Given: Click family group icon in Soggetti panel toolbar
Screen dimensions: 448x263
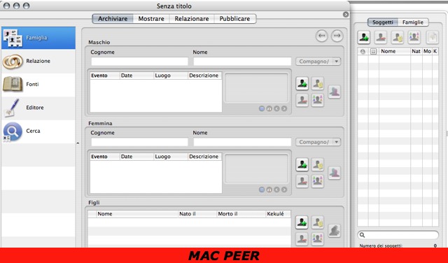Looking at the screenshot, I should tap(414, 37).
